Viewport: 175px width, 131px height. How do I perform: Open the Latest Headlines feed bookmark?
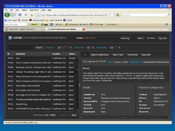(54, 20)
